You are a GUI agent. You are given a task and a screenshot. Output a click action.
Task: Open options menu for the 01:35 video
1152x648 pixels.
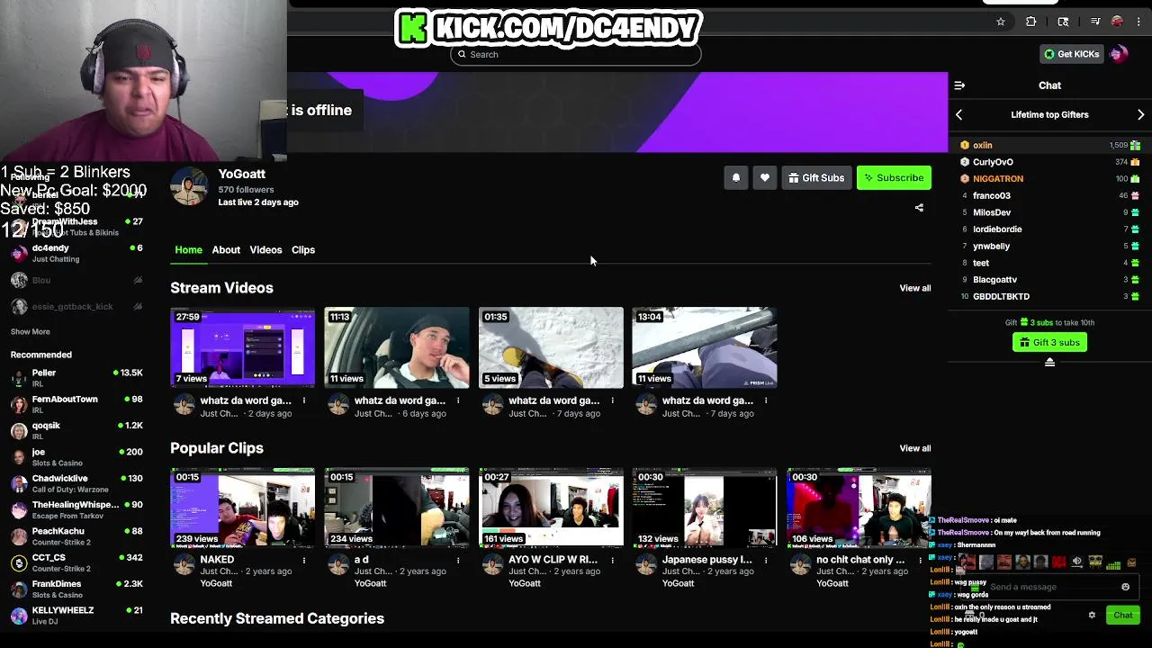pos(612,400)
